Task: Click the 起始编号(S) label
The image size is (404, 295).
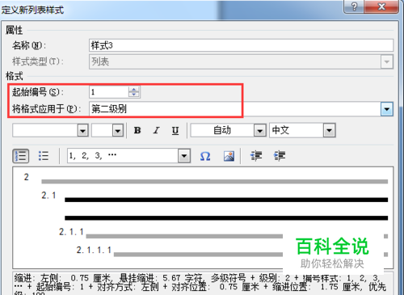Action: (x=38, y=92)
